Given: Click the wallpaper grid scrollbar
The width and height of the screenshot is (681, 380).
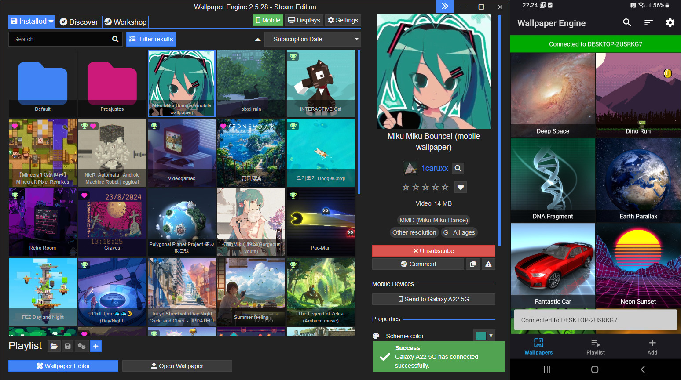Looking at the screenshot, I should pos(359,122).
